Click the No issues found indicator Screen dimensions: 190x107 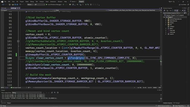pos(16,88)
